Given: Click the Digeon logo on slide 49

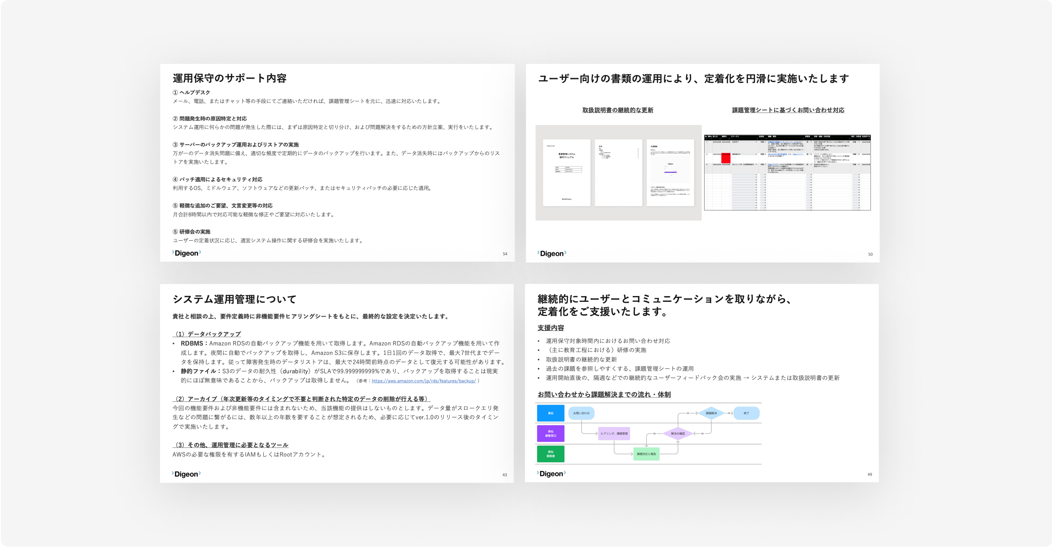Looking at the screenshot, I should coord(551,474).
